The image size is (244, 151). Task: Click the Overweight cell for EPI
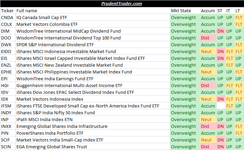(183, 79)
